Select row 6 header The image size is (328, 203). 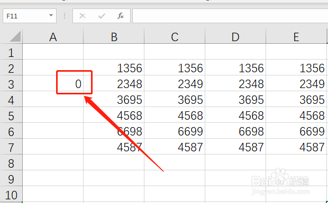click(x=11, y=131)
